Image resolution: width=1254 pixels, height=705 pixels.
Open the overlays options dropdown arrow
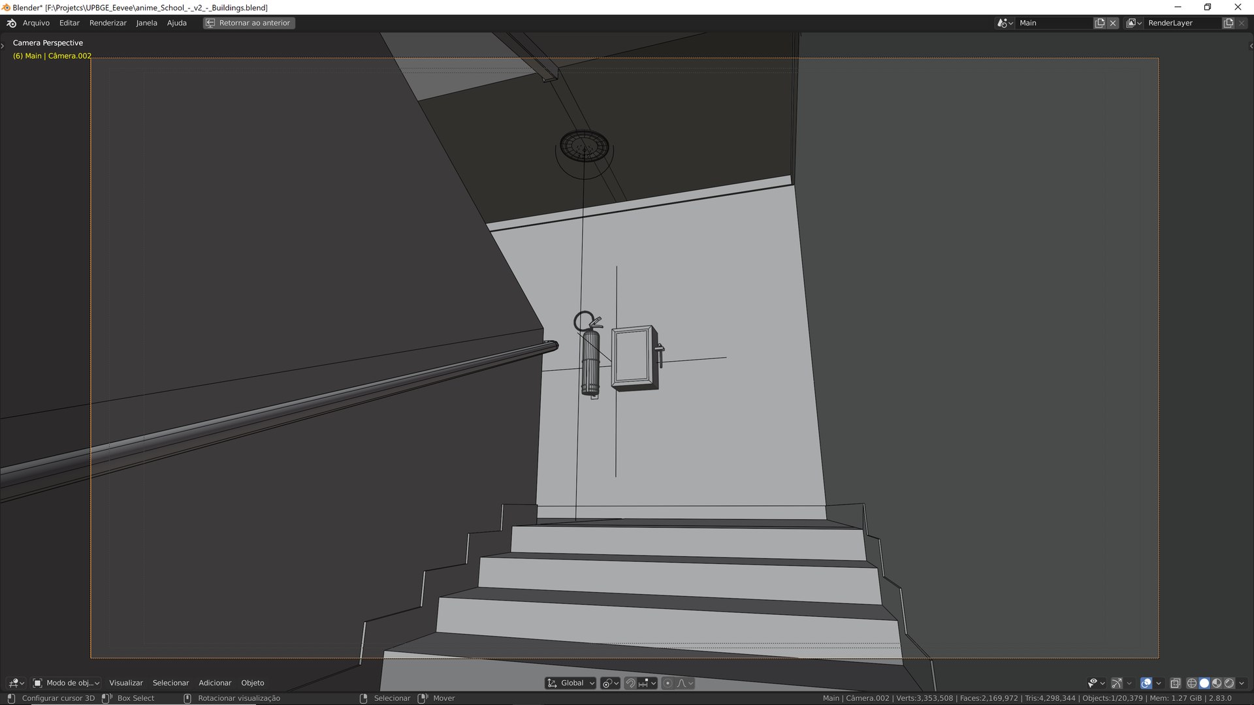click(x=1159, y=683)
